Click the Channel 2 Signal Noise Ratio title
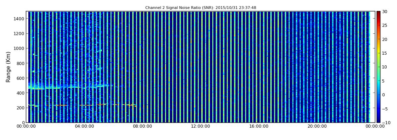Image resolution: width=397 pixels, height=140 pixels. 201,8
